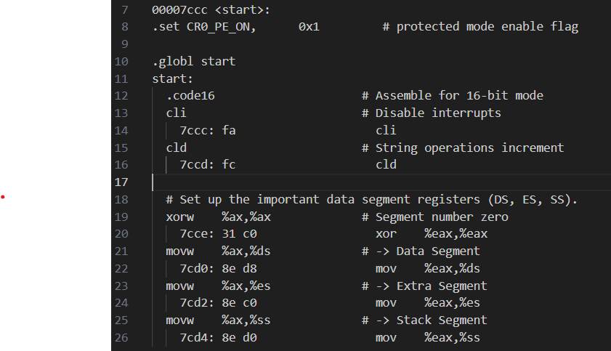This screenshot has height=351, width=611.
Task: Click line number 7 in the gutter
Action: coord(124,10)
